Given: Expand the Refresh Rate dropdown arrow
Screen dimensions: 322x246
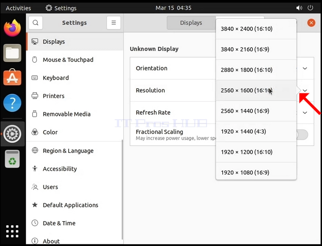Looking at the screenshot, I should [305, 112].
